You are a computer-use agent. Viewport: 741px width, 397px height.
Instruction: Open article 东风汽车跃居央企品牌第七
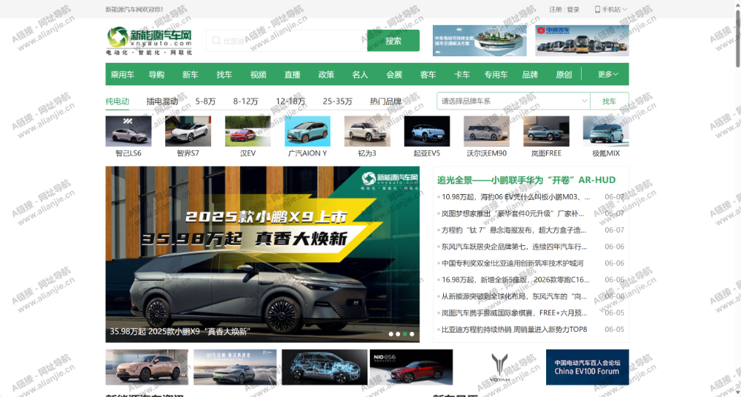pyautogui.click(x=514, y=247)
